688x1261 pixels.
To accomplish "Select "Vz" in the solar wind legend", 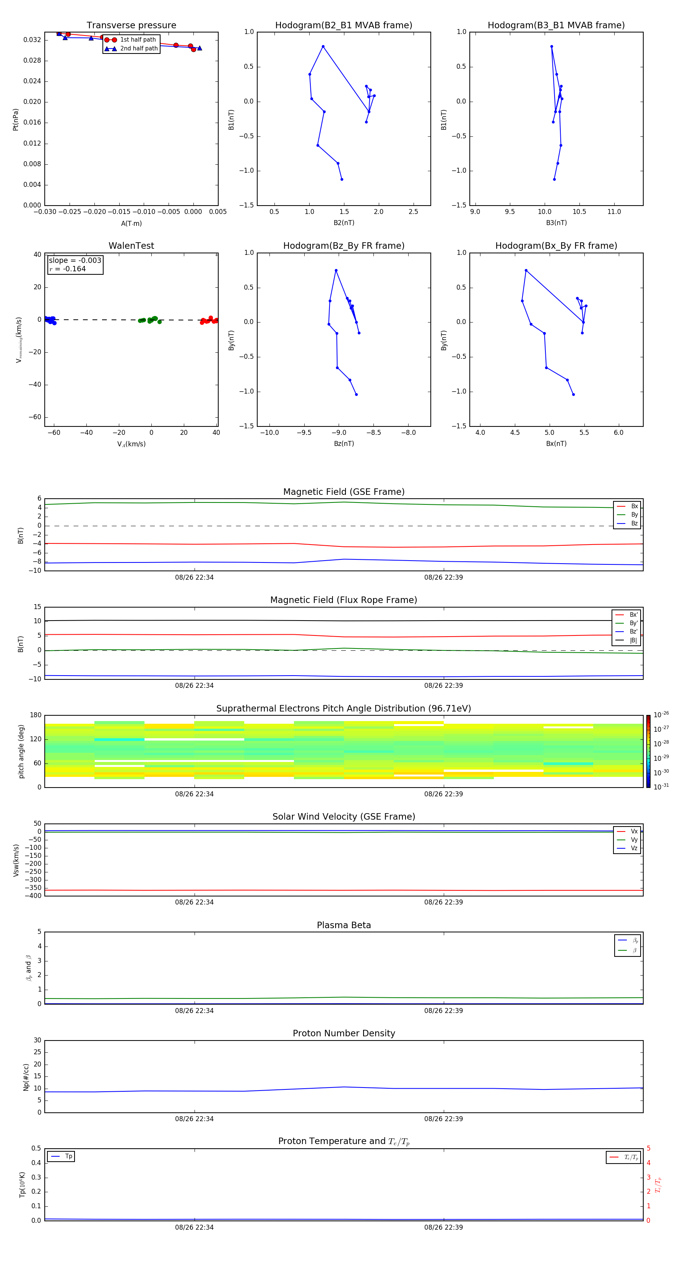I will pos(628,848).
